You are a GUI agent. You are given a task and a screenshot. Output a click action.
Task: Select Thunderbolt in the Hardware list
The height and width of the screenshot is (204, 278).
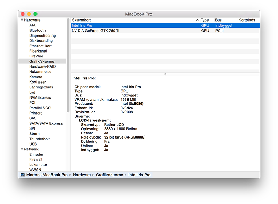39,139
